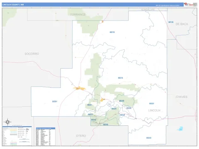Select the SOCORRO county label
Viewport: 199px width, 149px height.
click(x=32, y=54)
